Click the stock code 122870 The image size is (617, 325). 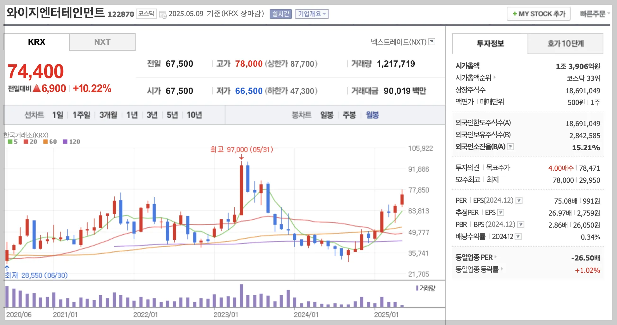tap(121, 14)
